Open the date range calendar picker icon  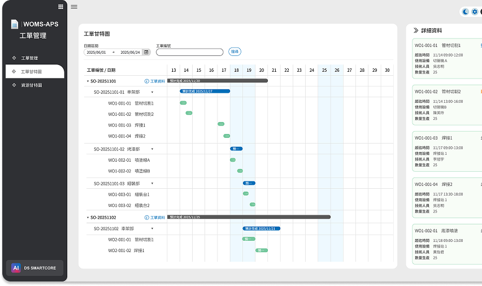tap(146, 52)
